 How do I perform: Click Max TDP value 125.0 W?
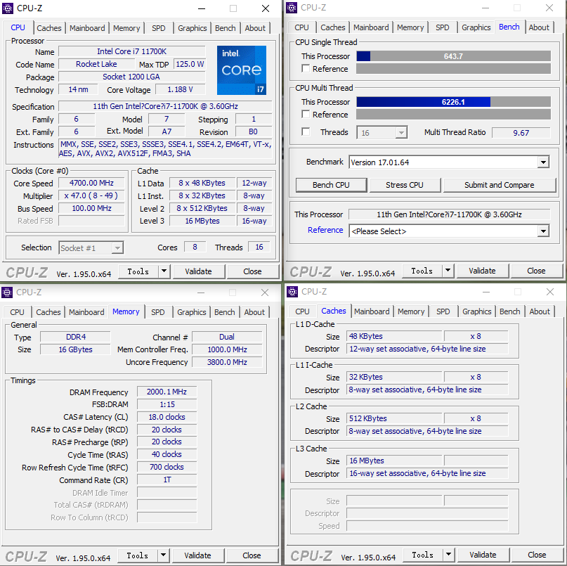point(190,64)
